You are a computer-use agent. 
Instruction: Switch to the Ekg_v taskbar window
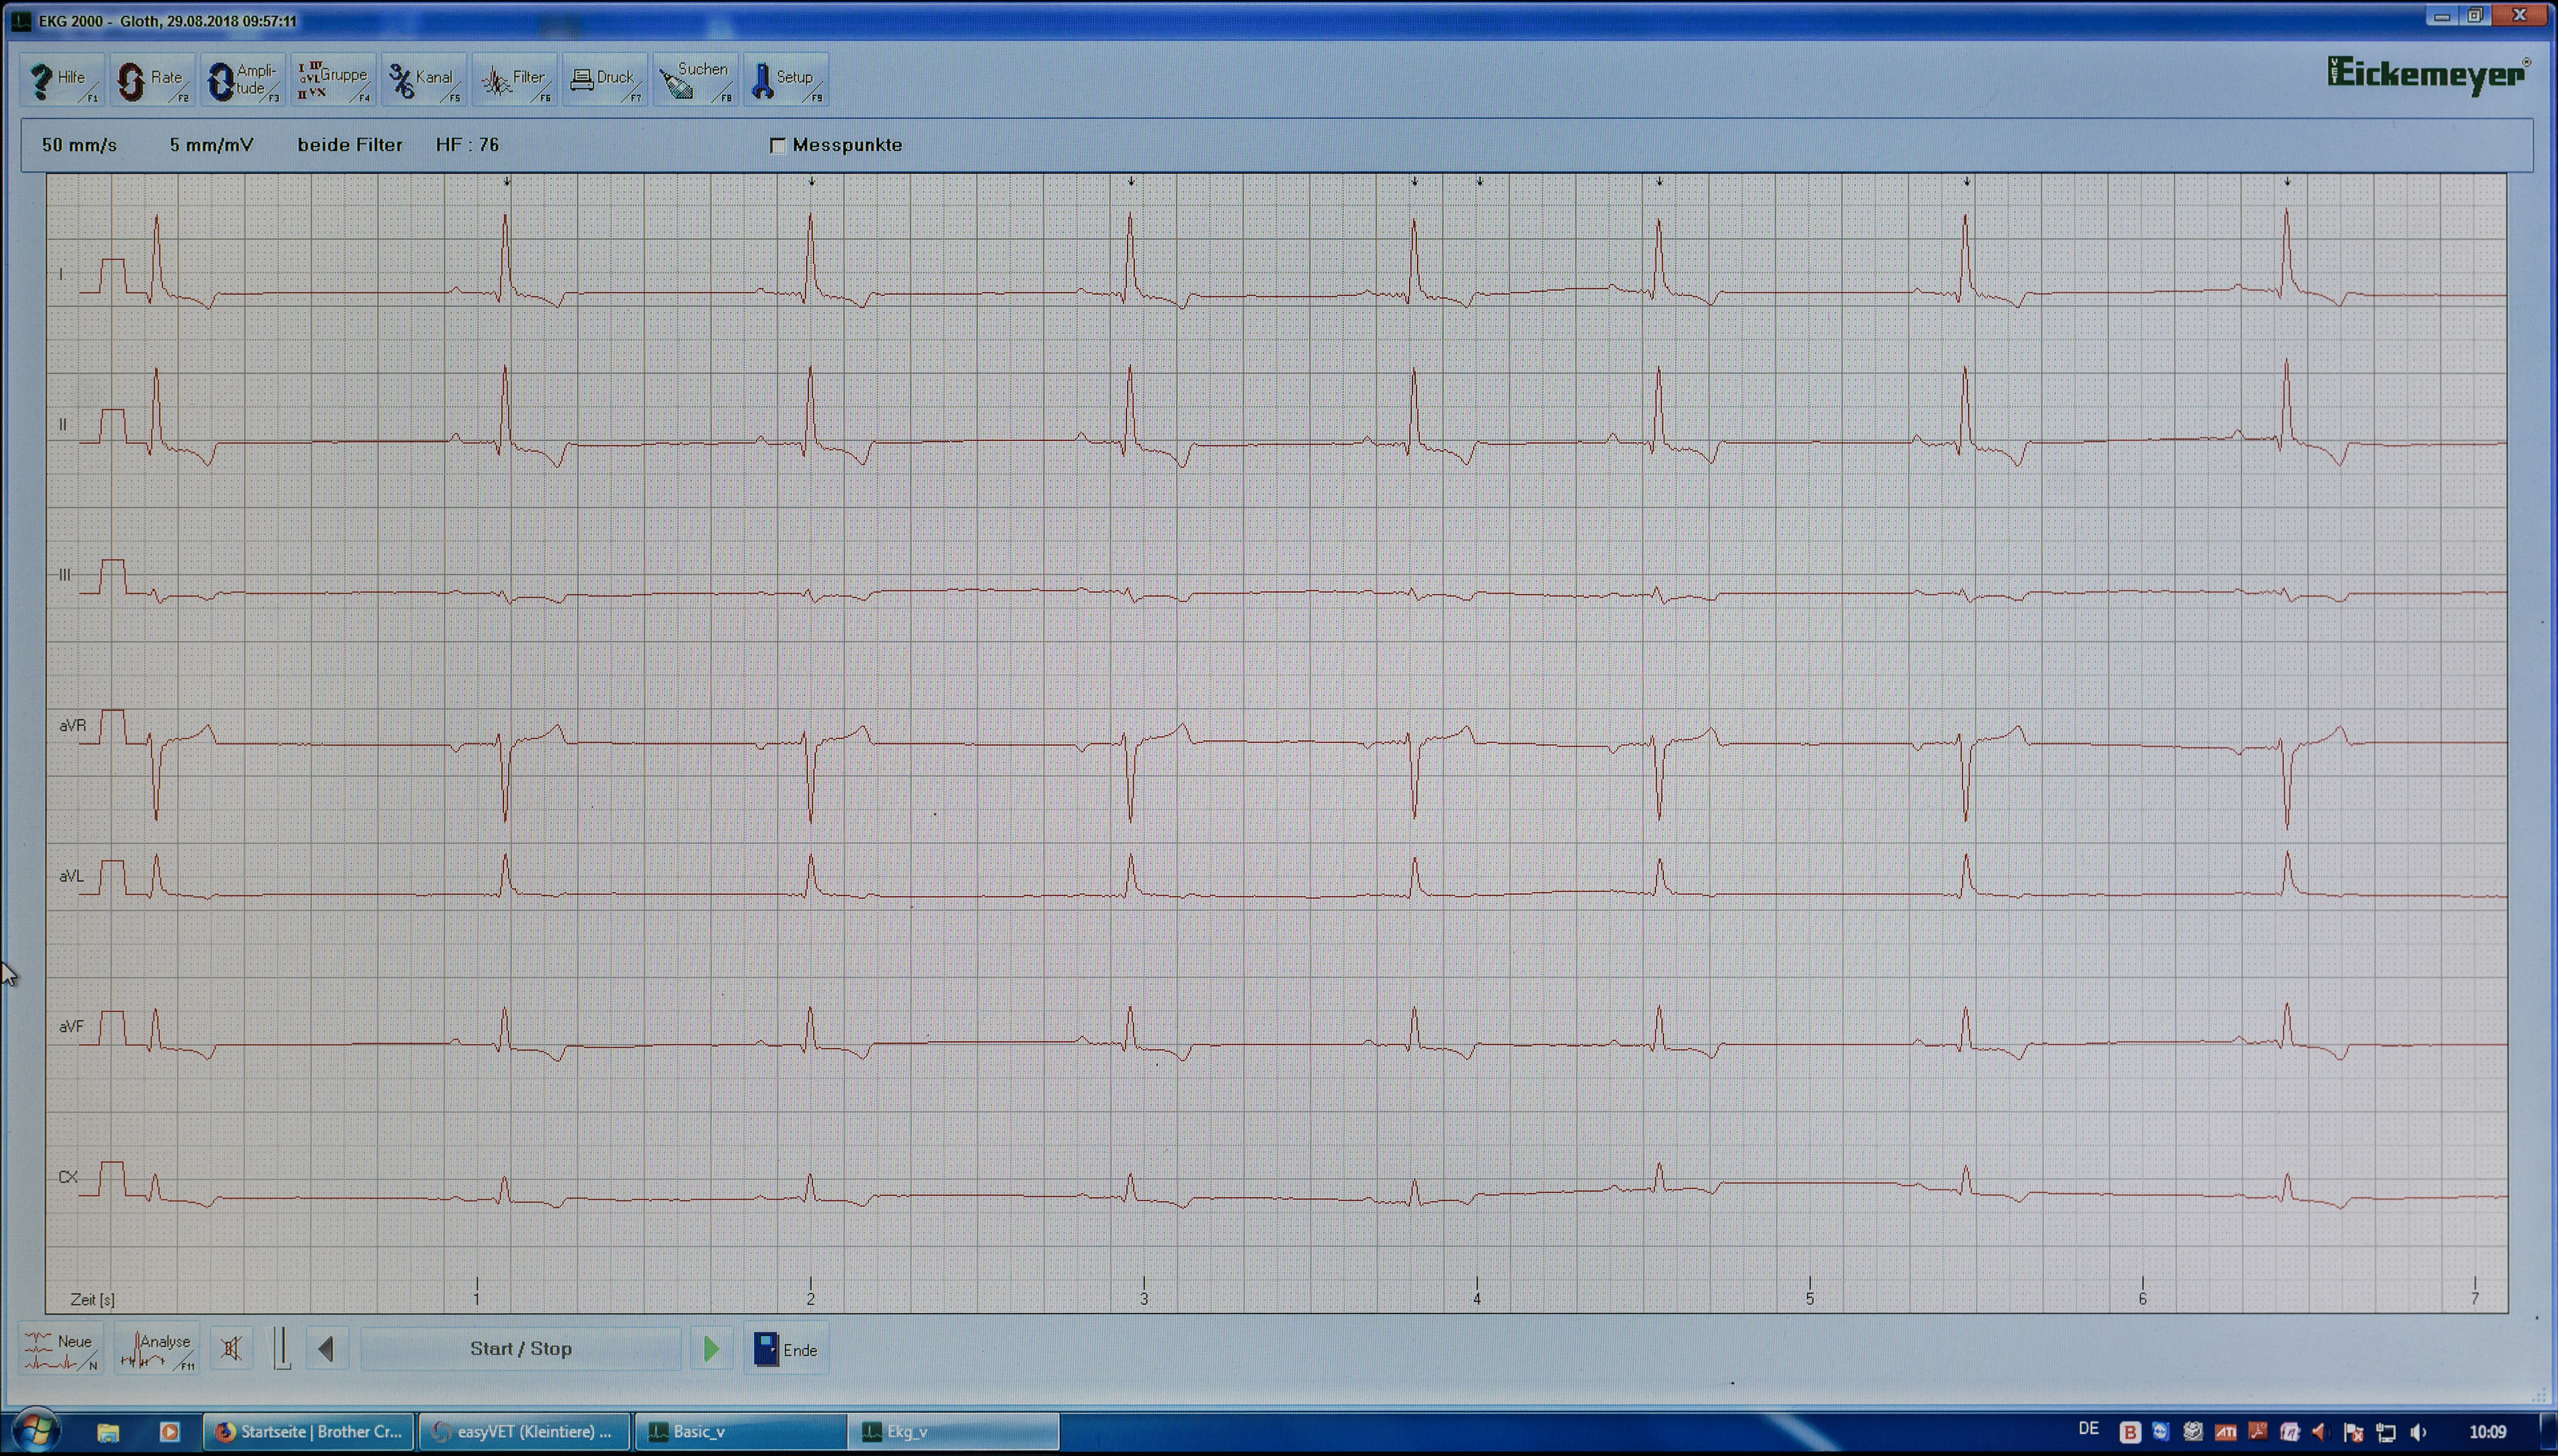[x=953, y=1432]
